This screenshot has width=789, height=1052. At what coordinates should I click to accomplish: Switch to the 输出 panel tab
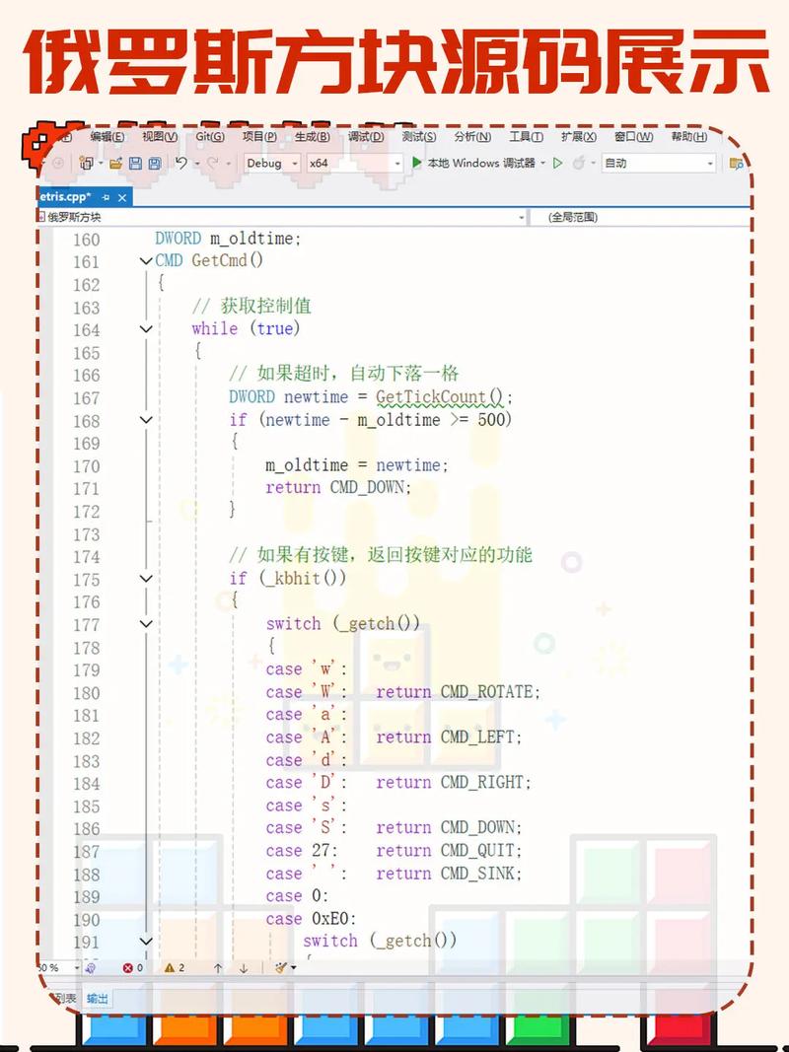[98, 999]
